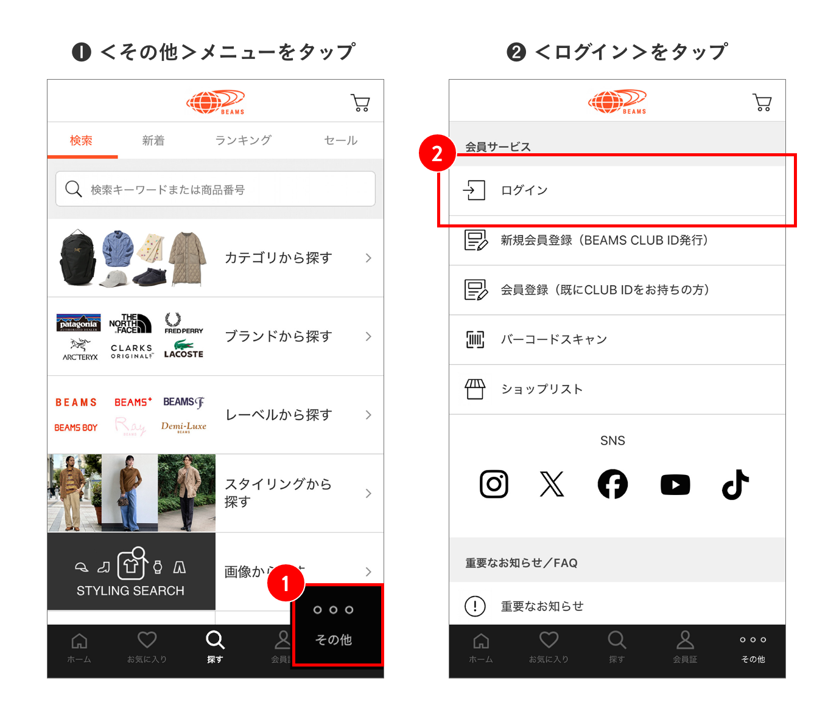Tap the ログイン menu text
Image resolution: width=828 pixels, height=717 pixels.
tap(524, 190)
